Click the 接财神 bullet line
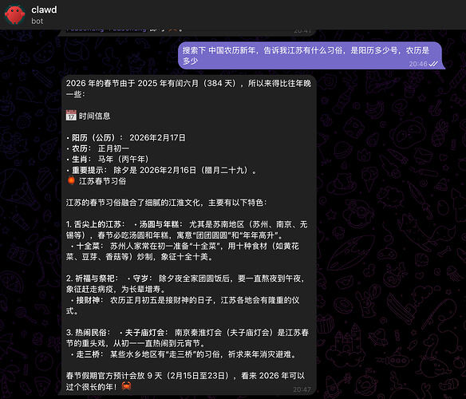The image size is (466, 399). 183,306
